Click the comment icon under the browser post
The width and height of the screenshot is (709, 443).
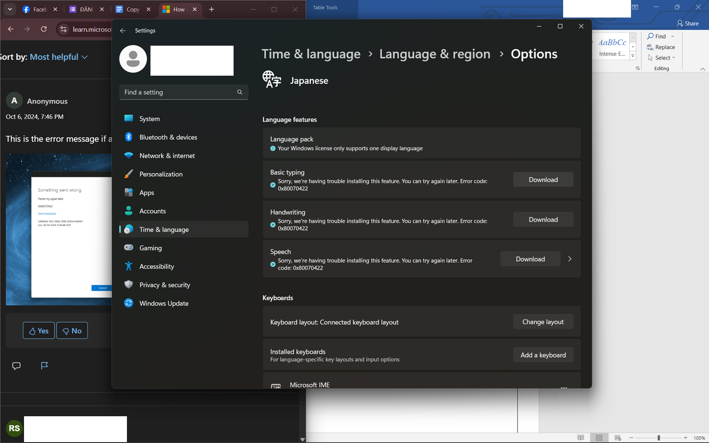click(16, 366)
